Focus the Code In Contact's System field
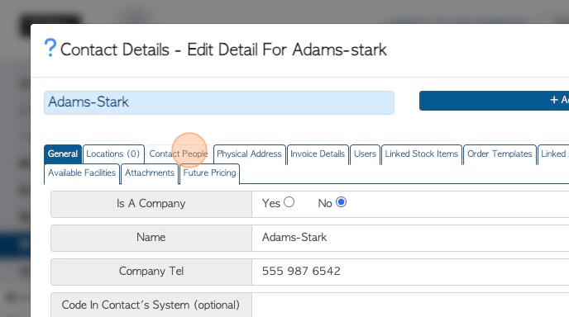Screen dimensions: 569x317 pyautogui.click(x=410, y=305)
